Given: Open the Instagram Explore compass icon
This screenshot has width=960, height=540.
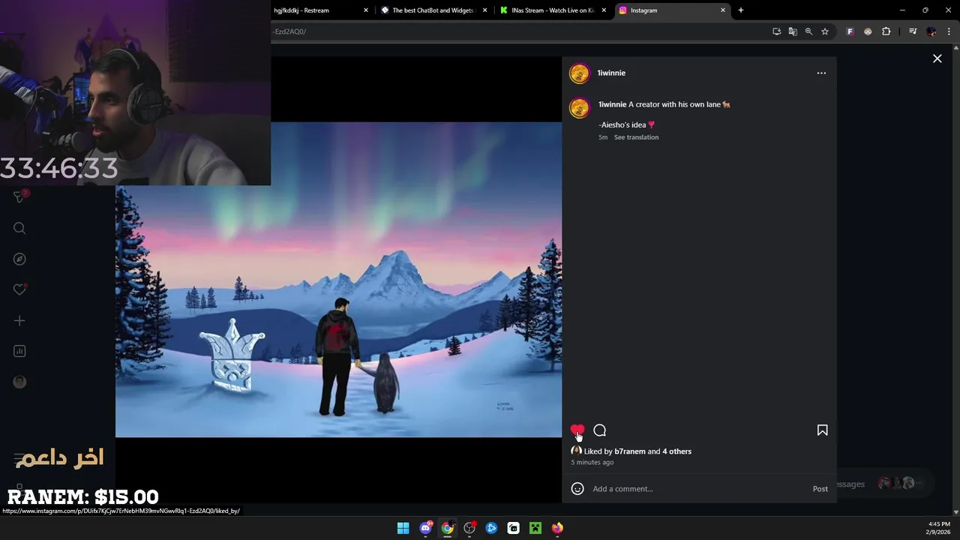Looking at the screenshot, I should [19, 259].
